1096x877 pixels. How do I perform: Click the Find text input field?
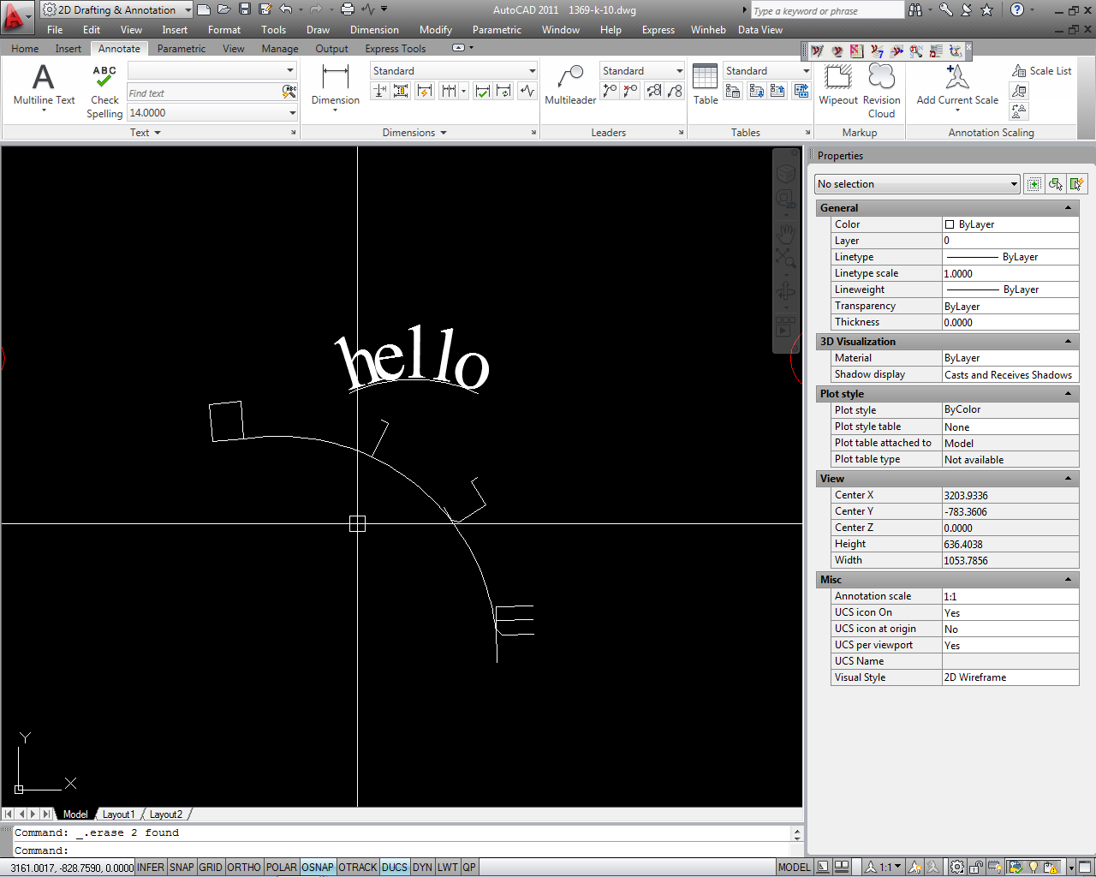(x=204, y=93)
